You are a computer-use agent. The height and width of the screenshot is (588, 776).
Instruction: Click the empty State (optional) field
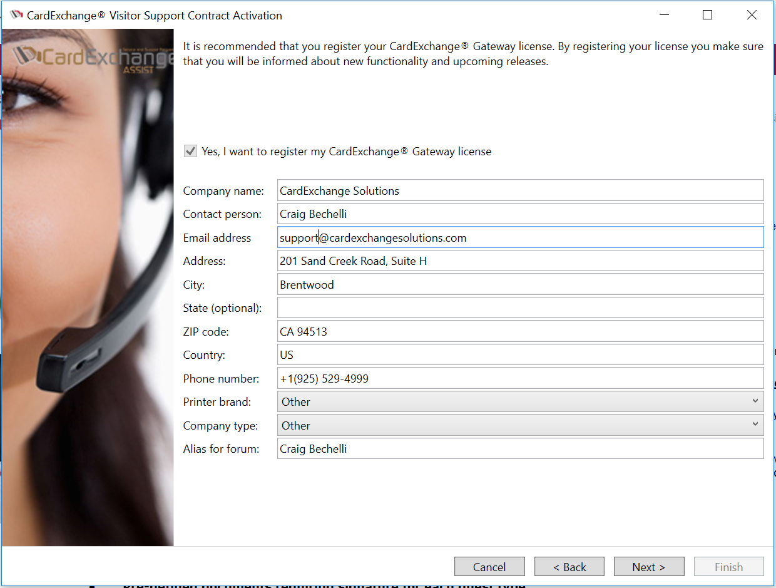tap(520, 307)
